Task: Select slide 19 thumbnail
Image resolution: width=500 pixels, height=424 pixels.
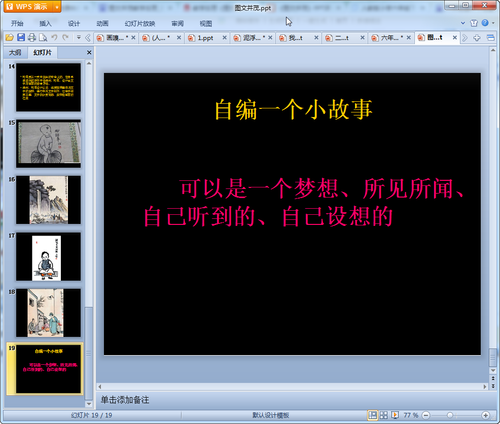Action: [49, 369]
